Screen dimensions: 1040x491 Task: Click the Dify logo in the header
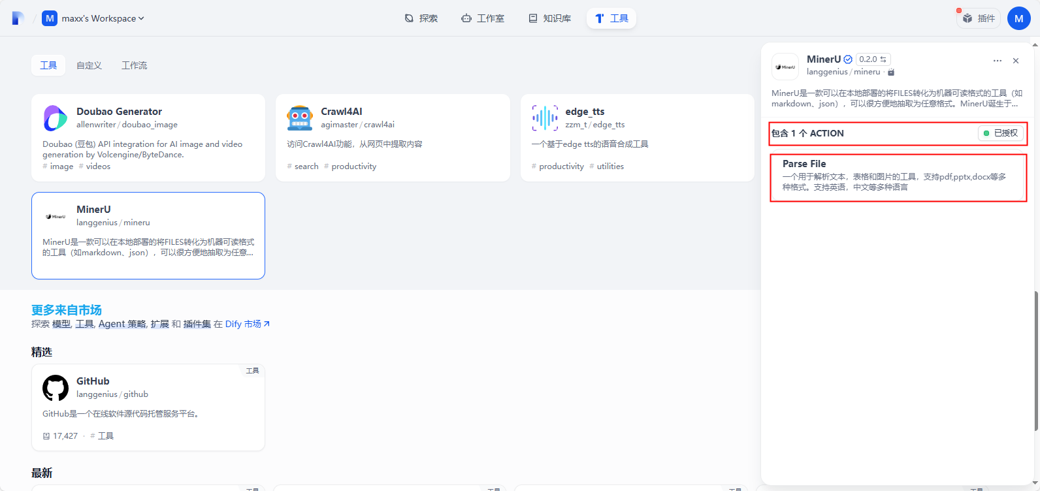point(18,18)
